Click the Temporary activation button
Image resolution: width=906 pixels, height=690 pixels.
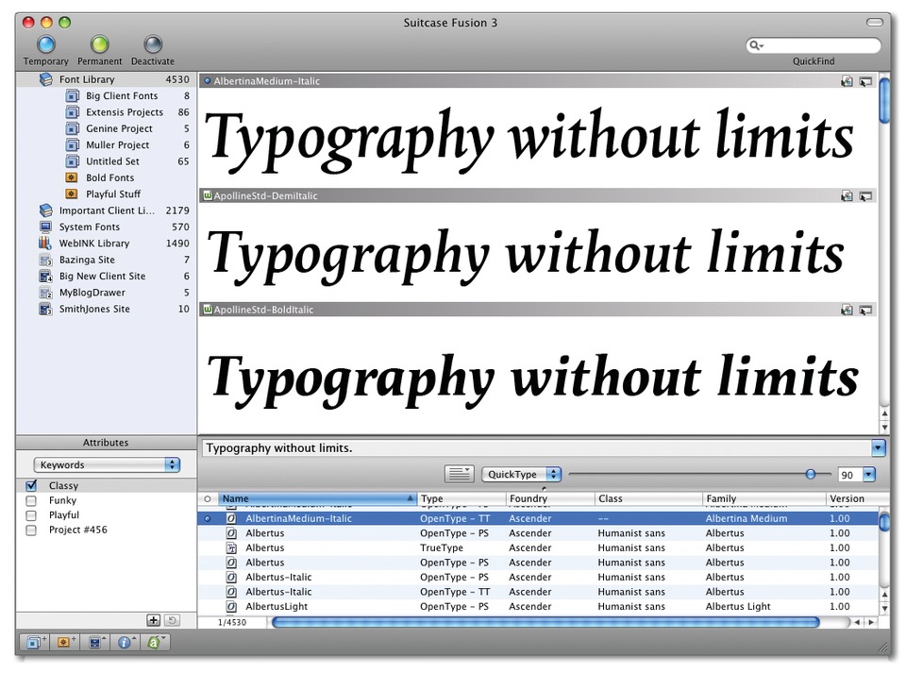click(x=45, y=44)
